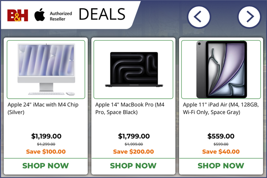The image size is (267, 178).
Task: Advance to next deals with right arrow
Action: click(x=249, y=17)
